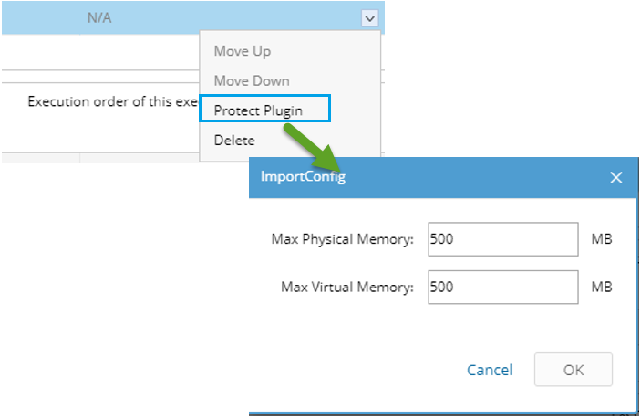Click the 'Max Virtual Memory:' label

tap(347, 287)
